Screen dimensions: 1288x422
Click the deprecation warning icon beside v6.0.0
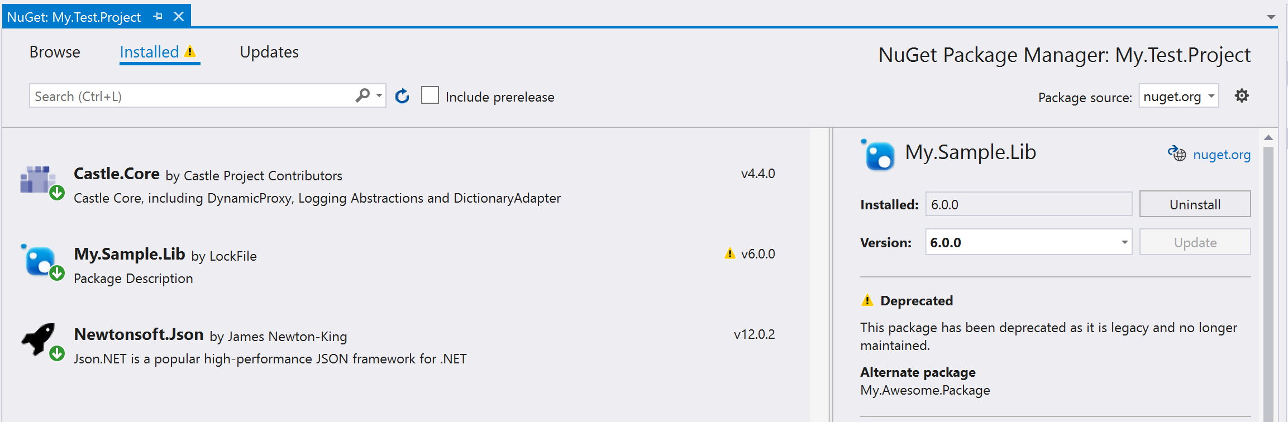pos(729,253)
